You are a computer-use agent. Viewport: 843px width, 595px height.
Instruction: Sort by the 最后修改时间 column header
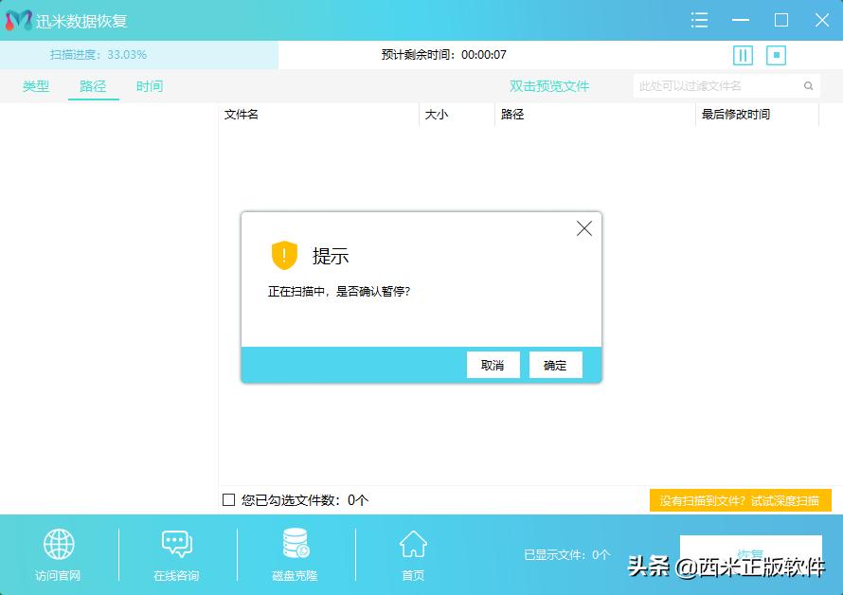(757, 114)
